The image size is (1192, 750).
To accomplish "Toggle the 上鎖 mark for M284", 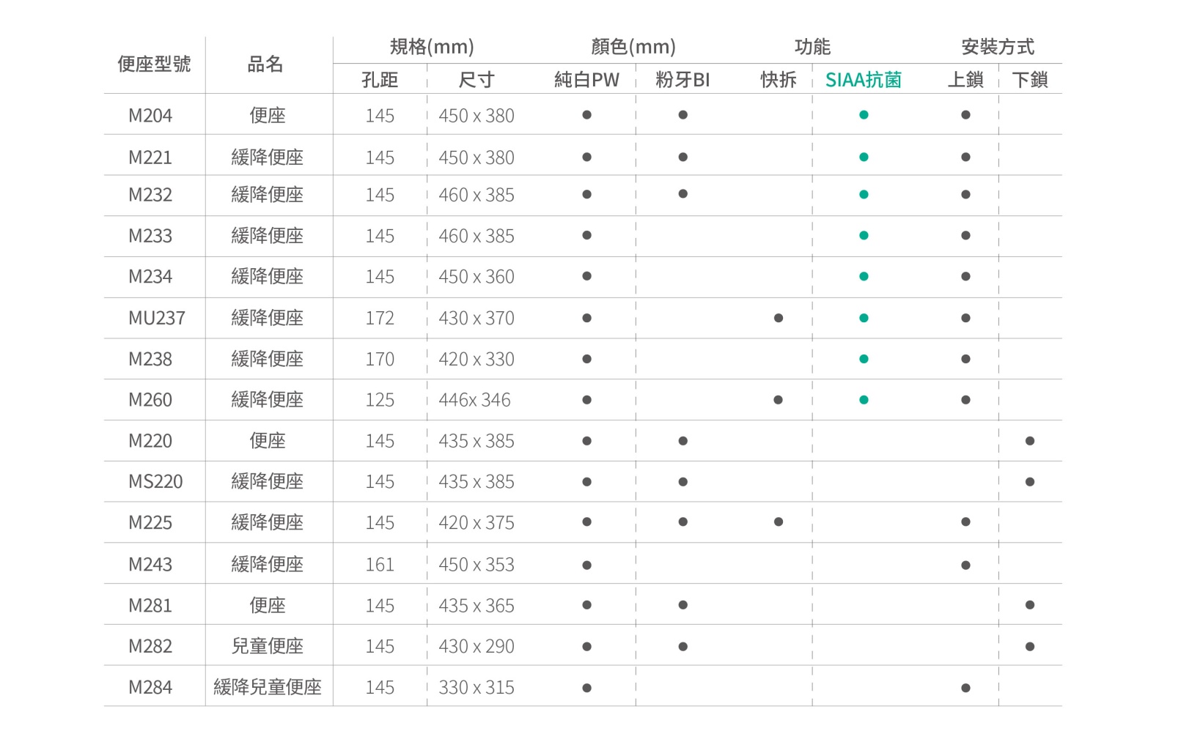I will click(x=966, y=686).
